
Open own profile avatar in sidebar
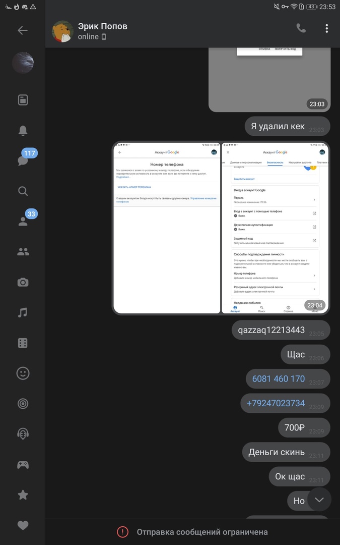(x=23, y=63)
